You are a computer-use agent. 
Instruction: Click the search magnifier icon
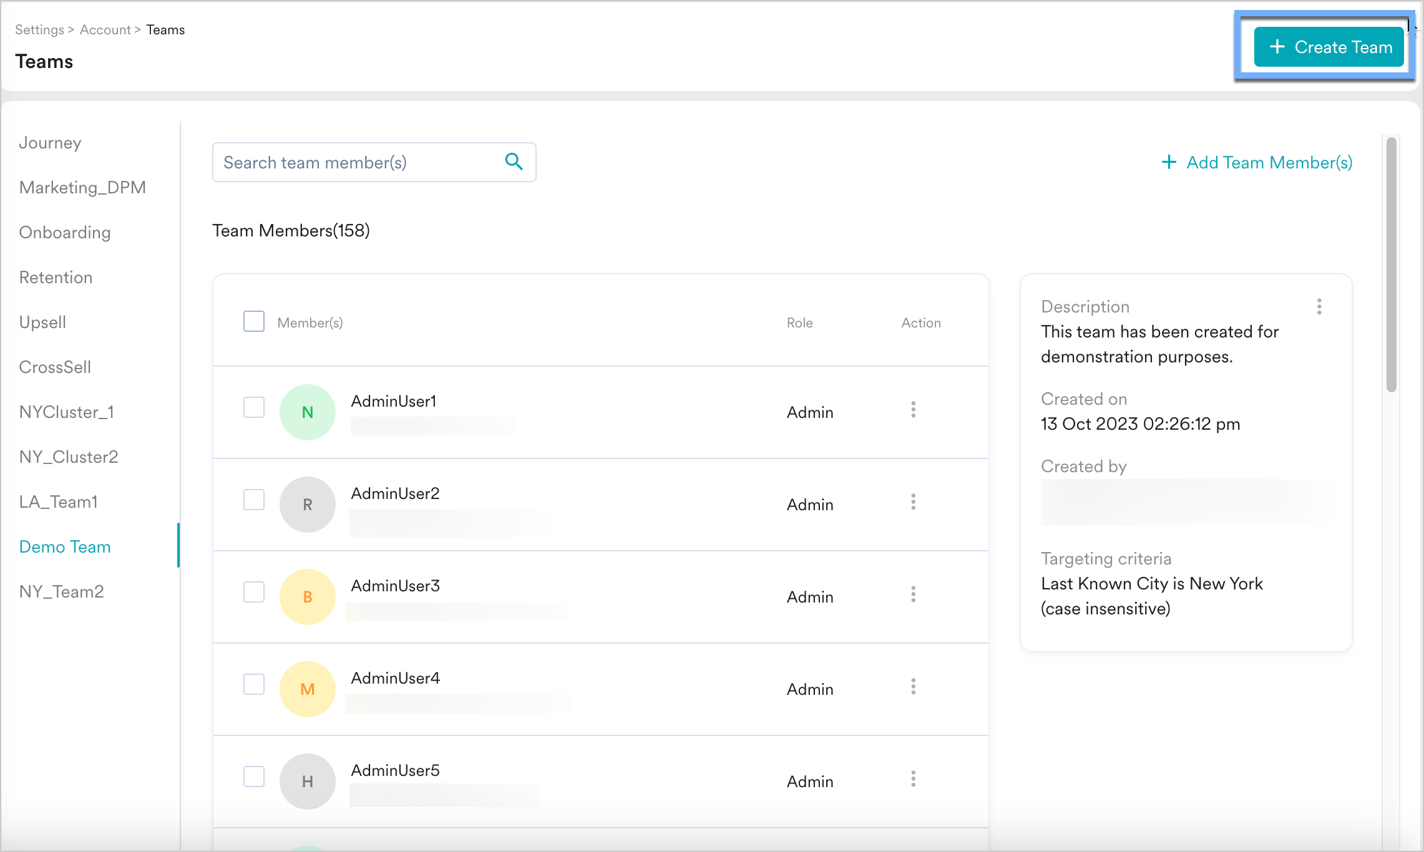point(514,162)
